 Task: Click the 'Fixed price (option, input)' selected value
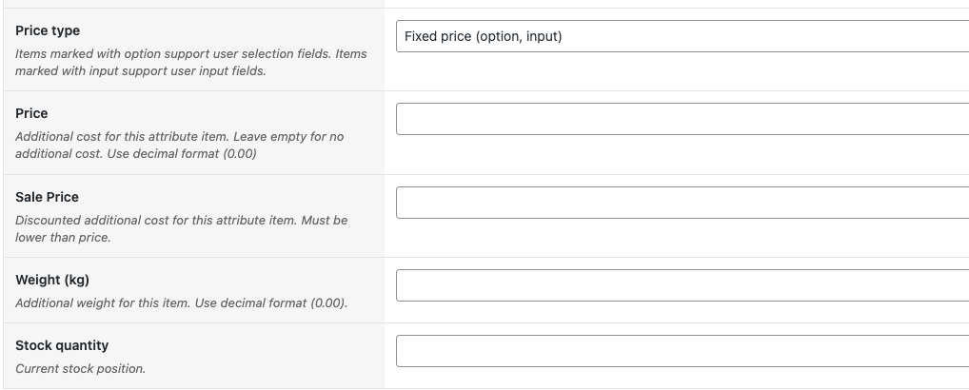pyautogui.click(x=483, y=37)
